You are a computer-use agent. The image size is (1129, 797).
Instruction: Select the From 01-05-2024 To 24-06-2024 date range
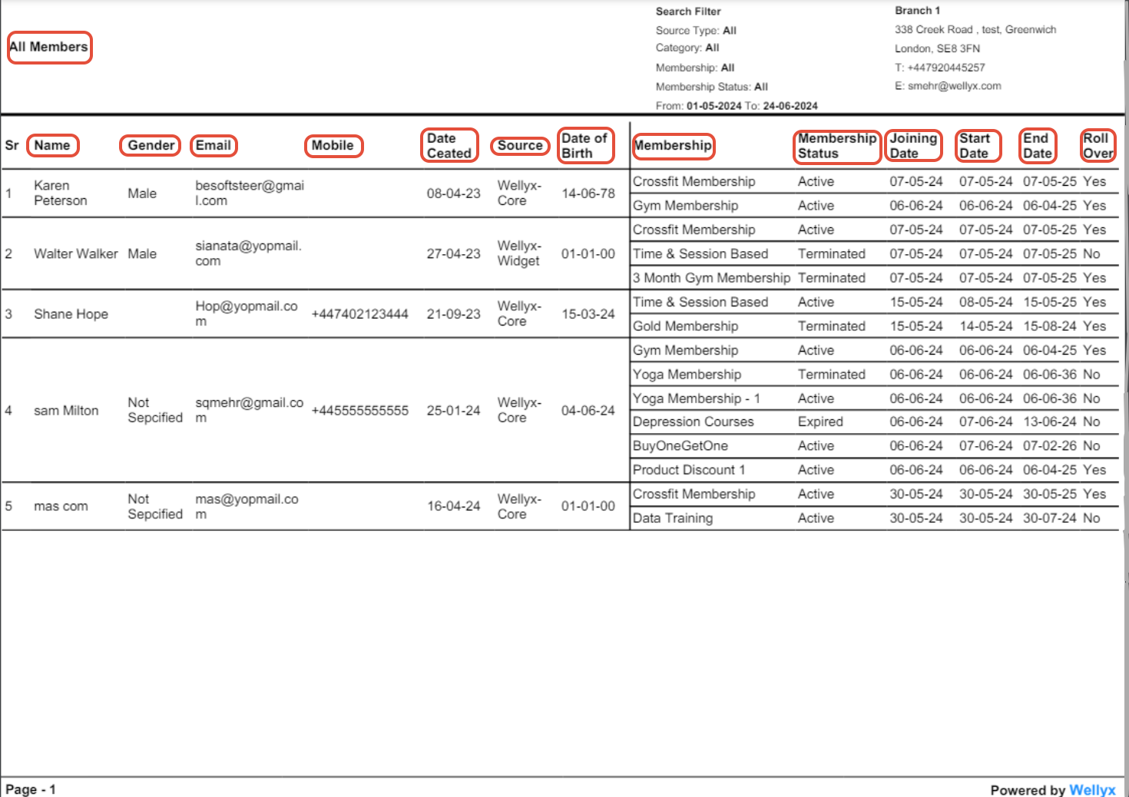737,106
